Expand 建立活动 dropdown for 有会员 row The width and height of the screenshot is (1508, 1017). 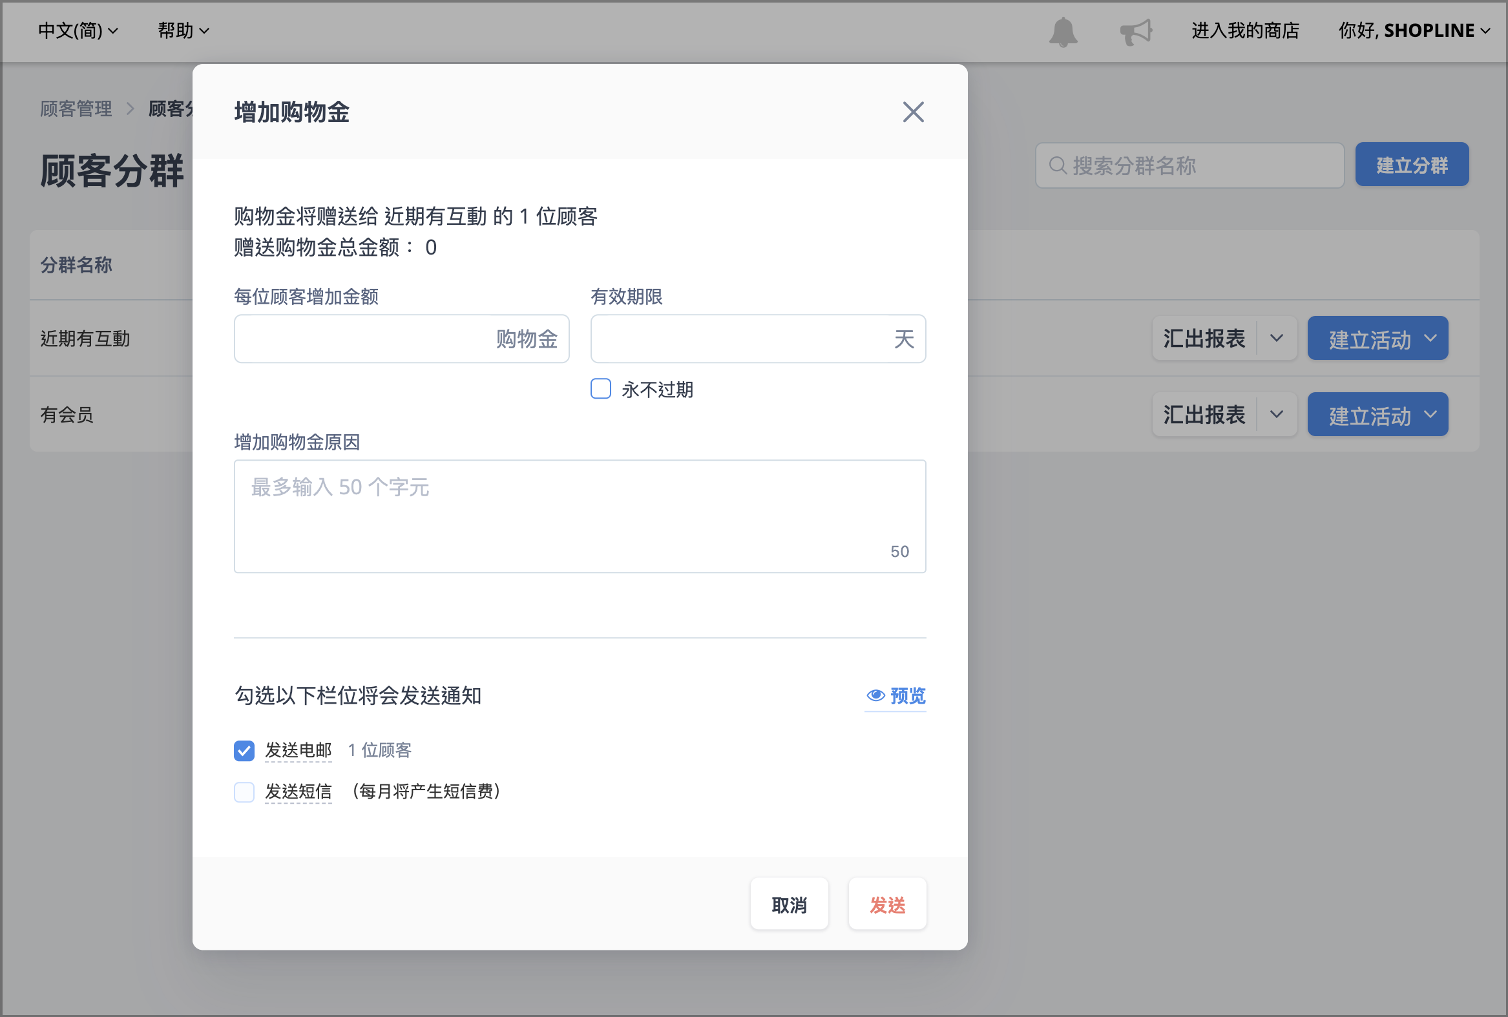(x=1430, y=414)
